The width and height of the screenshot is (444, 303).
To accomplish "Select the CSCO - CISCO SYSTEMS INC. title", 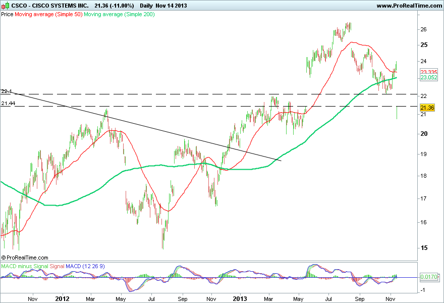I will pyautogui.click(x=50, y=6).
